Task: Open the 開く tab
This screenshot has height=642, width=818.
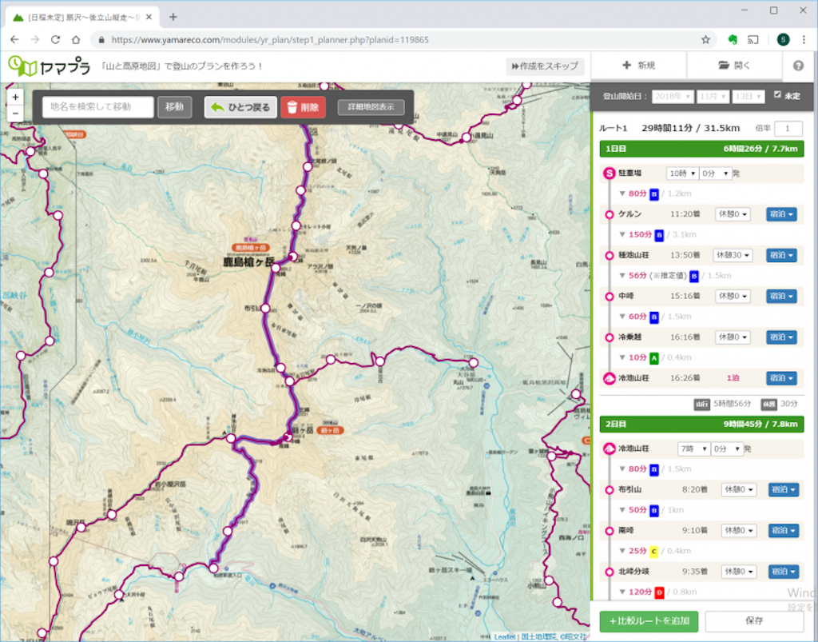Action: [734, 66]
